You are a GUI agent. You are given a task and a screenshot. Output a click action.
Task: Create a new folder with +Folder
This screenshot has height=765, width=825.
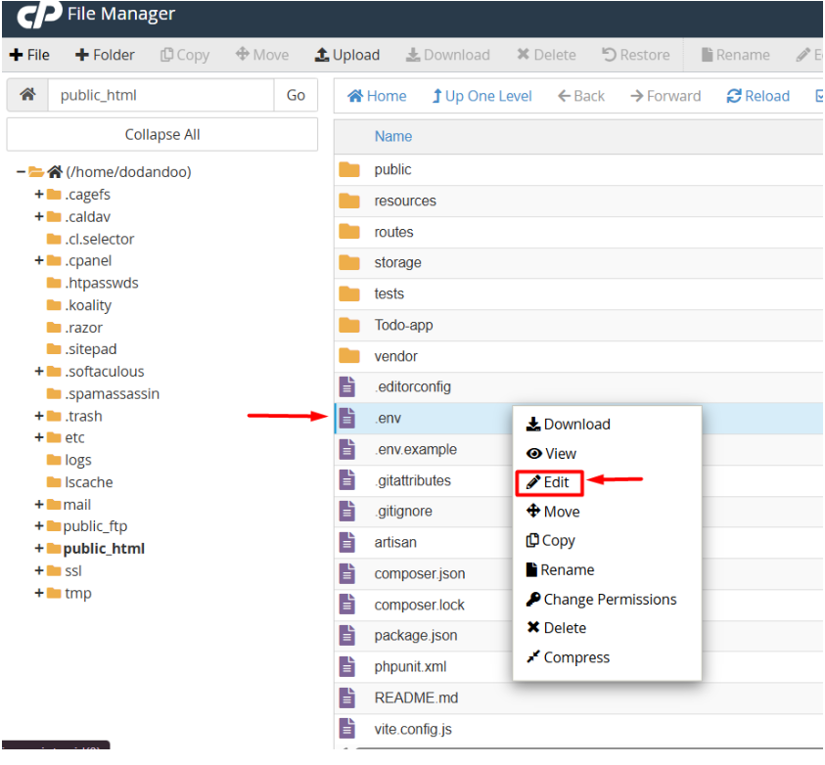coord(105,55)
